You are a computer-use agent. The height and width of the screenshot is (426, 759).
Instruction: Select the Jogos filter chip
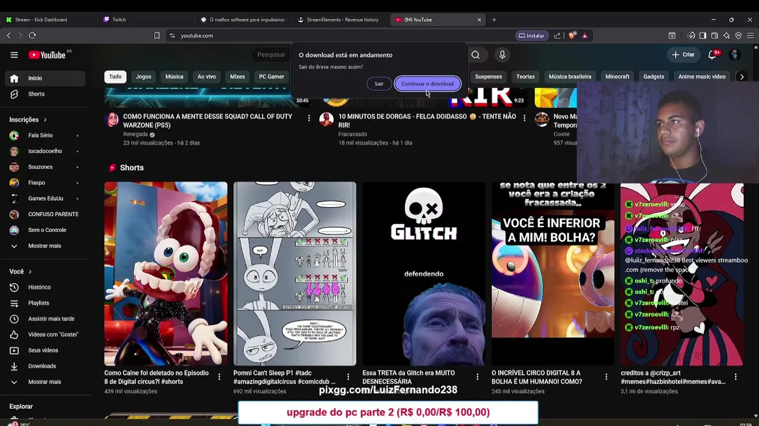pos(144,76)
